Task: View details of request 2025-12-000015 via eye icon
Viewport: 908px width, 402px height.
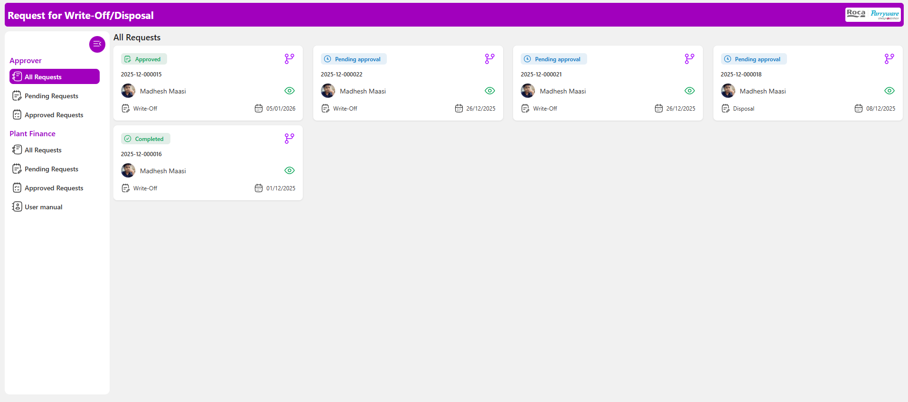Action: tap(290, 91)
